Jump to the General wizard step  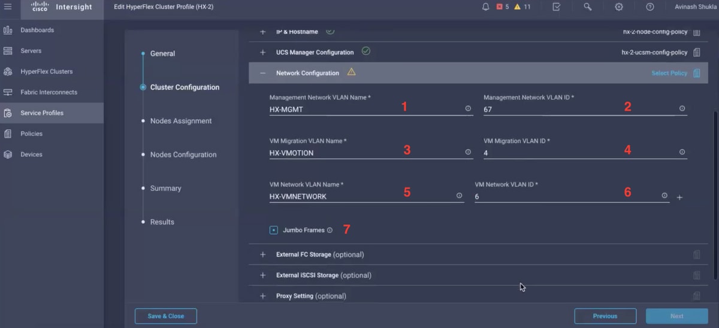pyautogui.click(x=162, y=53)
